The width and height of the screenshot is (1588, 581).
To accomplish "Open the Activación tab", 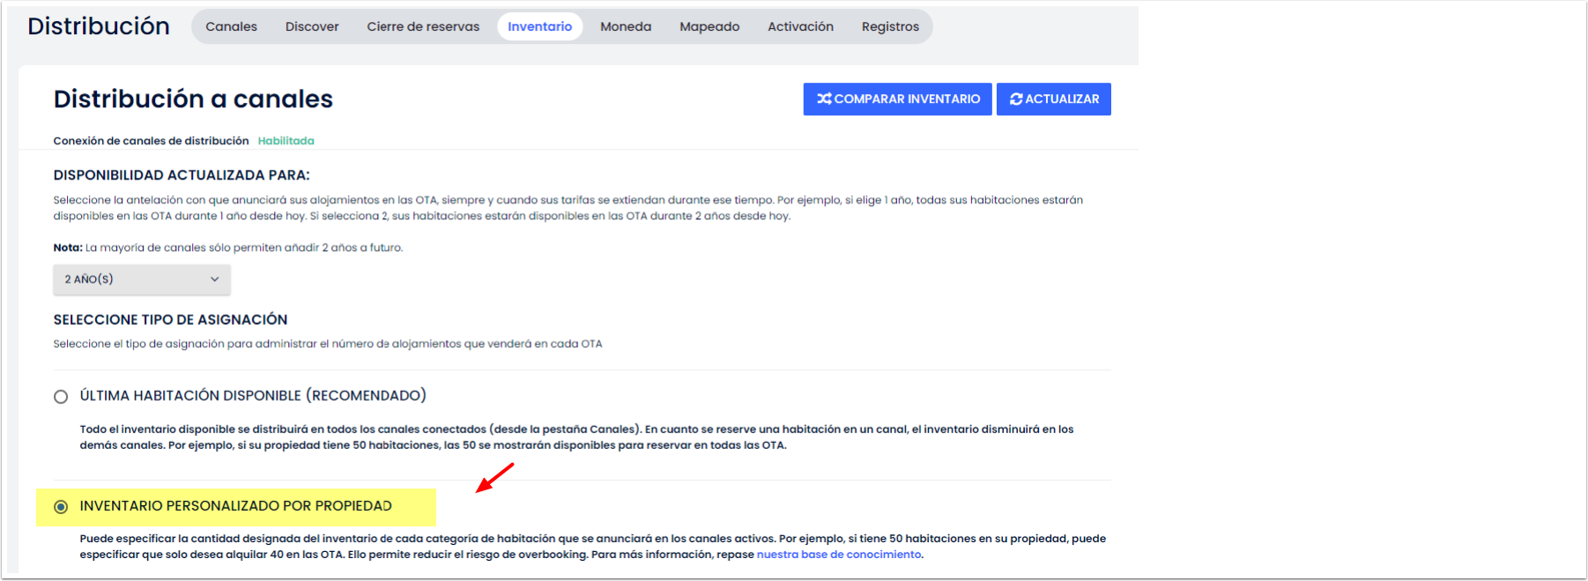I will (800, 26).
